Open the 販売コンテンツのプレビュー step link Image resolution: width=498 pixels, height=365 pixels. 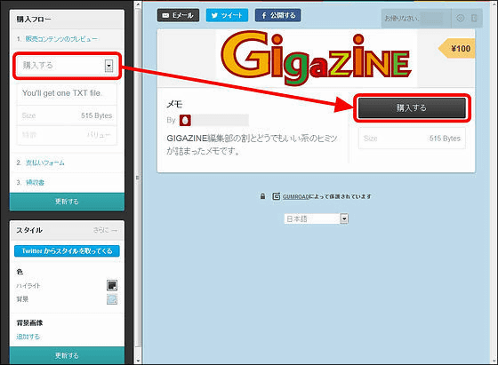61,39
